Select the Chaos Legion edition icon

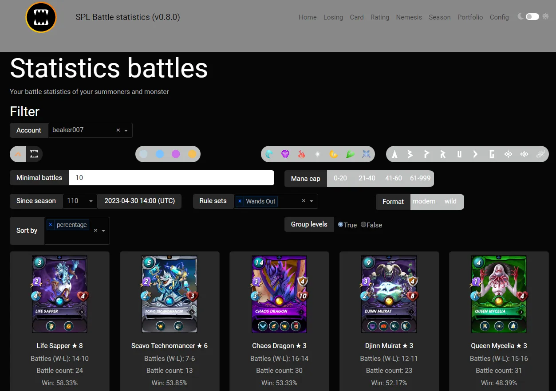[x=508, y=154]
